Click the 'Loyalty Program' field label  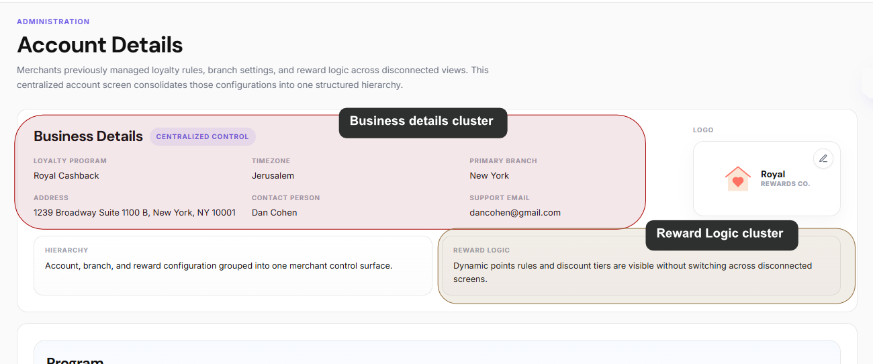tap(70, 161)
